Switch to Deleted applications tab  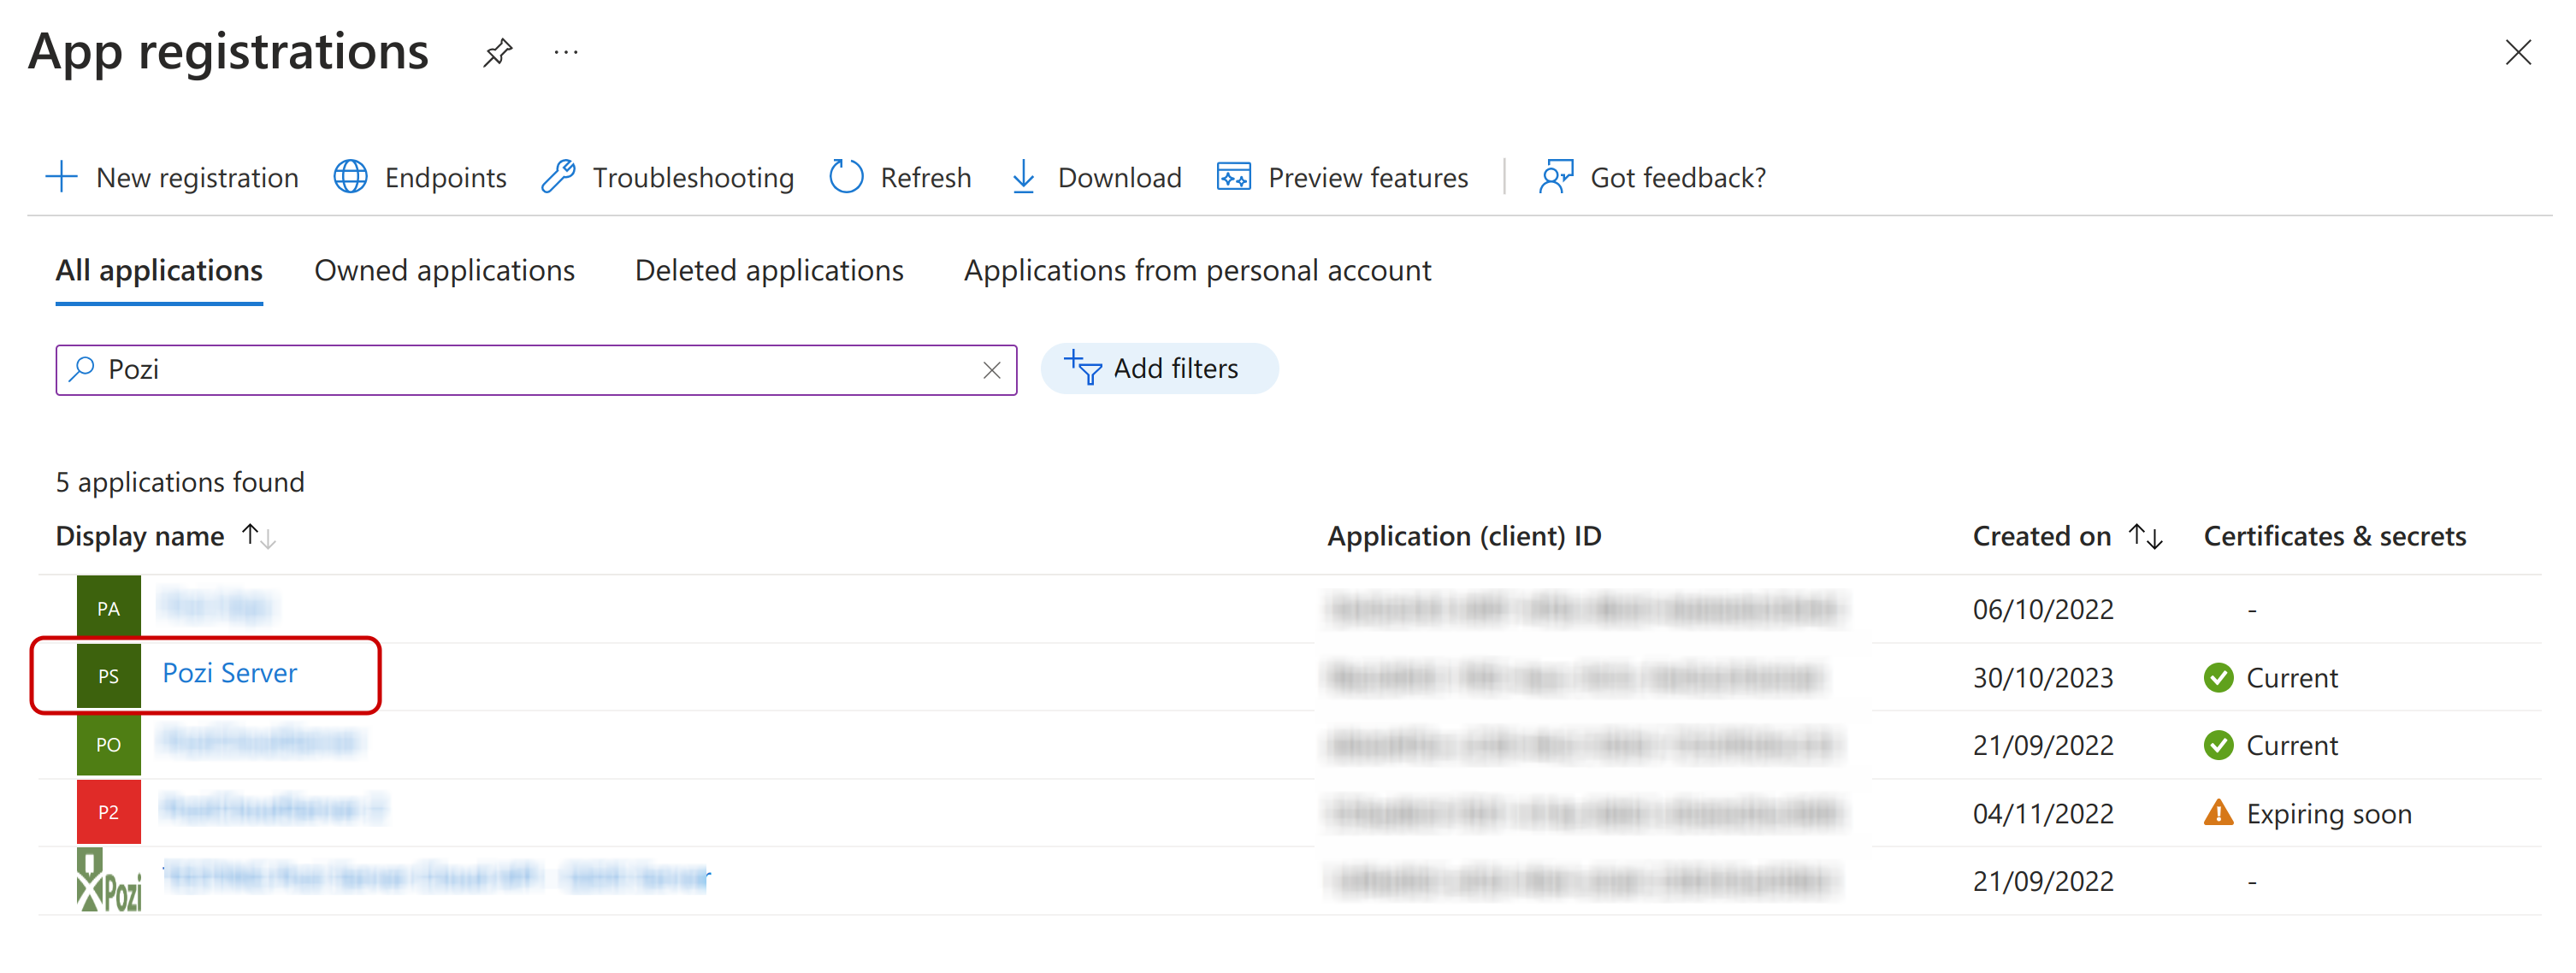(x=768, y=270)
